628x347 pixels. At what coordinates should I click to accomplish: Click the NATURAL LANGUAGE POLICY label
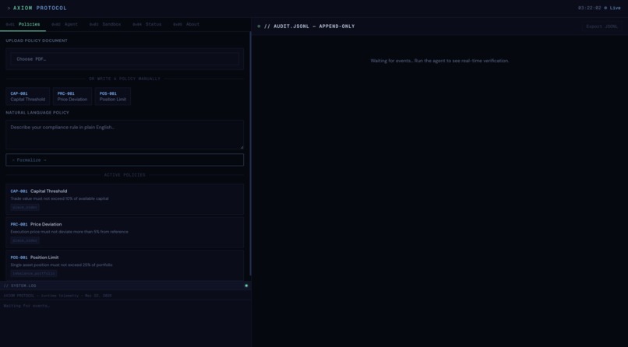[x=37, y=113]
